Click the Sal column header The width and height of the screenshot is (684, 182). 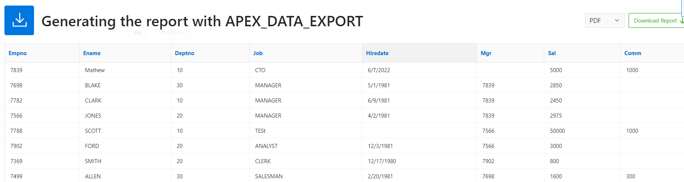552,53
